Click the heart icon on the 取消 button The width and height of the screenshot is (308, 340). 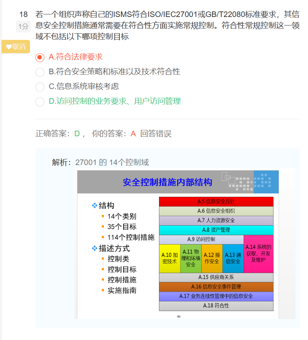pos(9,47)
